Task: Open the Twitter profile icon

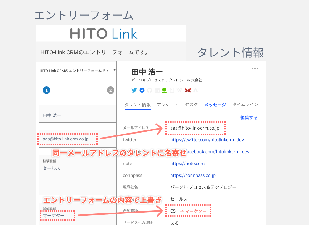Action: point(134,90)
